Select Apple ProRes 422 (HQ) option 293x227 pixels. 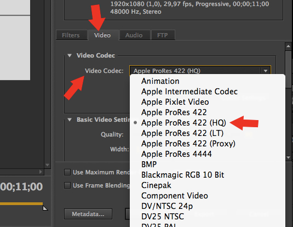pyautogui.click(x=208, y=123)
